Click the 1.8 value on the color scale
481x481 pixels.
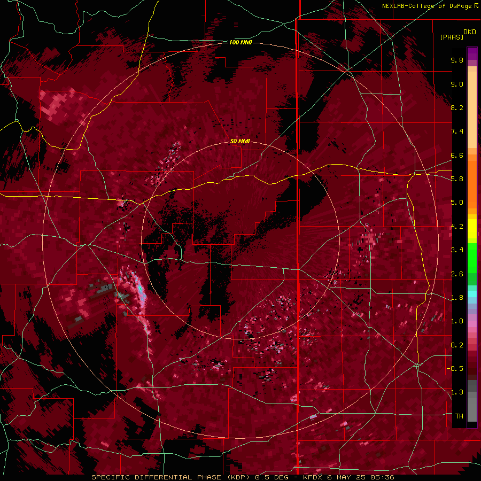[x=457, y=298]
